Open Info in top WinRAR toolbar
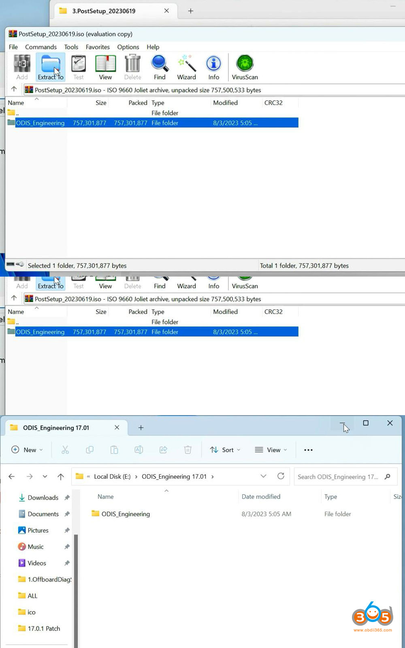The width and height of the screenshot is (405, 648). click(x=214, y=67)
